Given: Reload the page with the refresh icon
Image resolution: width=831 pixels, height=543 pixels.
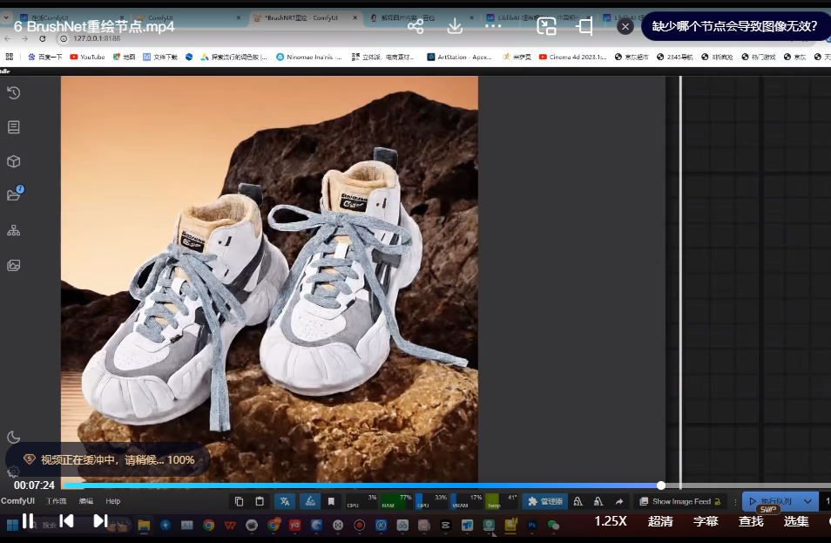Looking at the screenshot, I should [43, 38].
